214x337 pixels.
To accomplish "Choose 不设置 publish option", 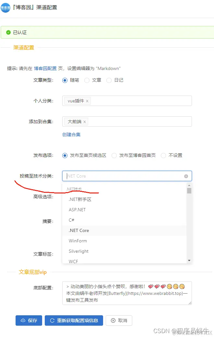I will click(163, 156).
